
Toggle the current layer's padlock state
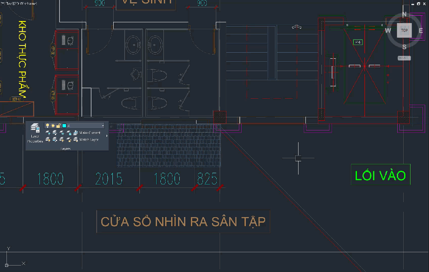(58, 126)
